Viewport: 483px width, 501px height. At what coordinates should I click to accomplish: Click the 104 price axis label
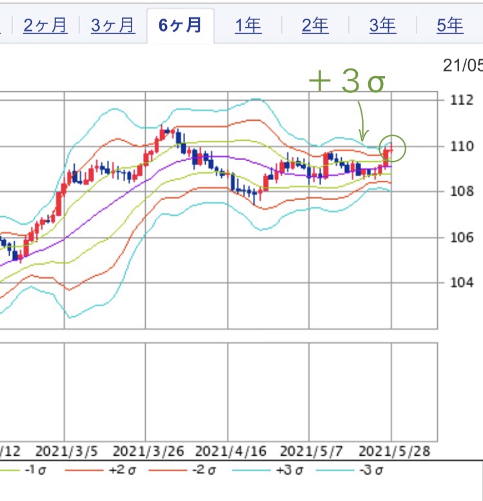tap(462, 282)
